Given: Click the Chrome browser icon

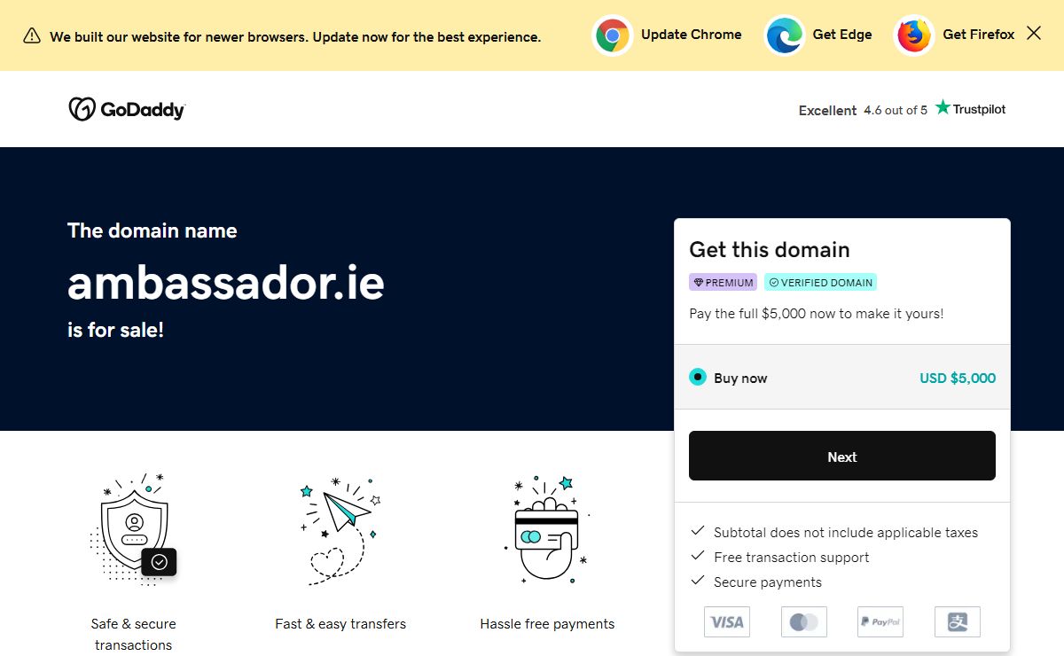Looking at the screenshot, I should (x=612, y=35).
